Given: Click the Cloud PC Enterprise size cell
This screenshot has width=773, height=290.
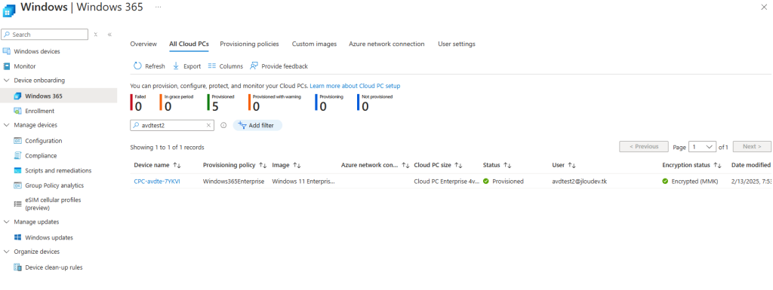Looking at the screenshot, I should pos(446,182).
